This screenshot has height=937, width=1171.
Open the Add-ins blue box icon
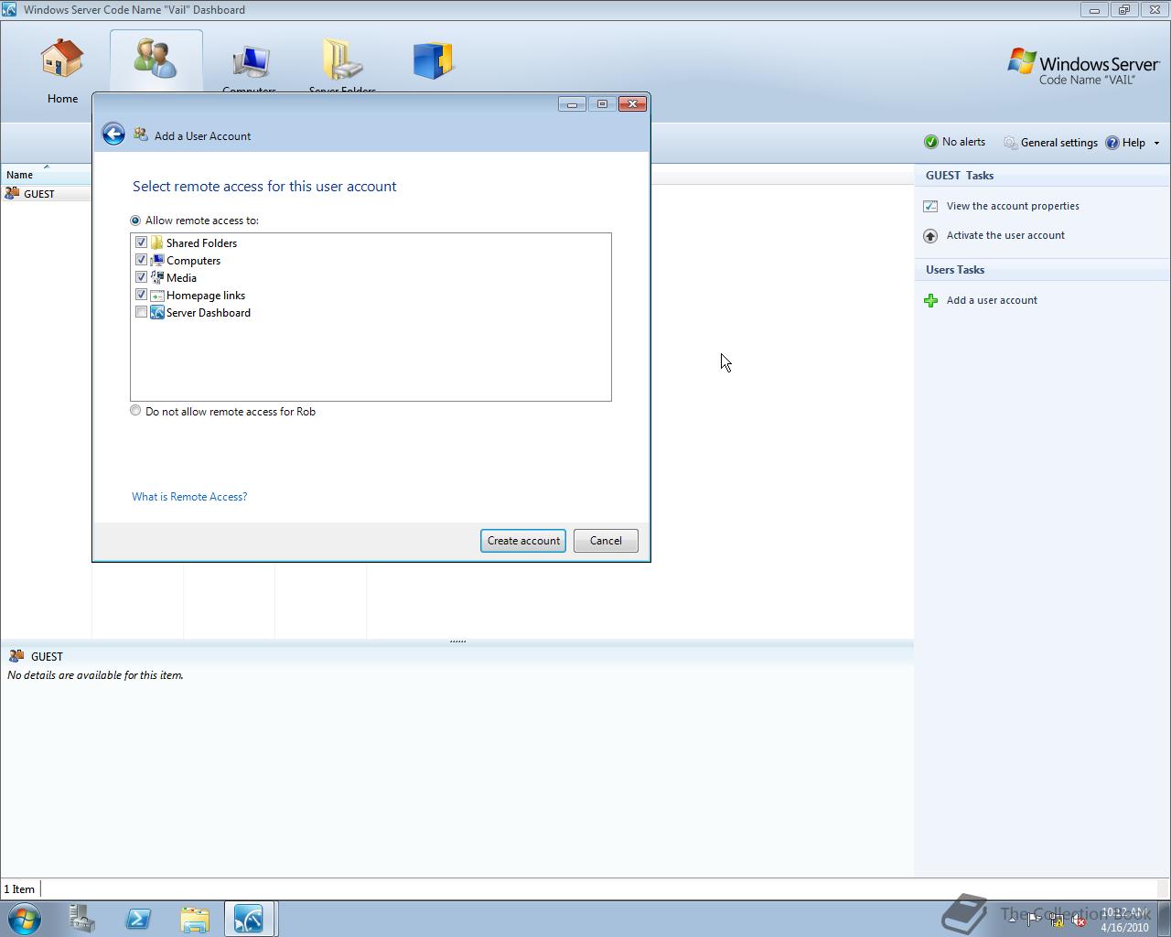click(434, 60)
